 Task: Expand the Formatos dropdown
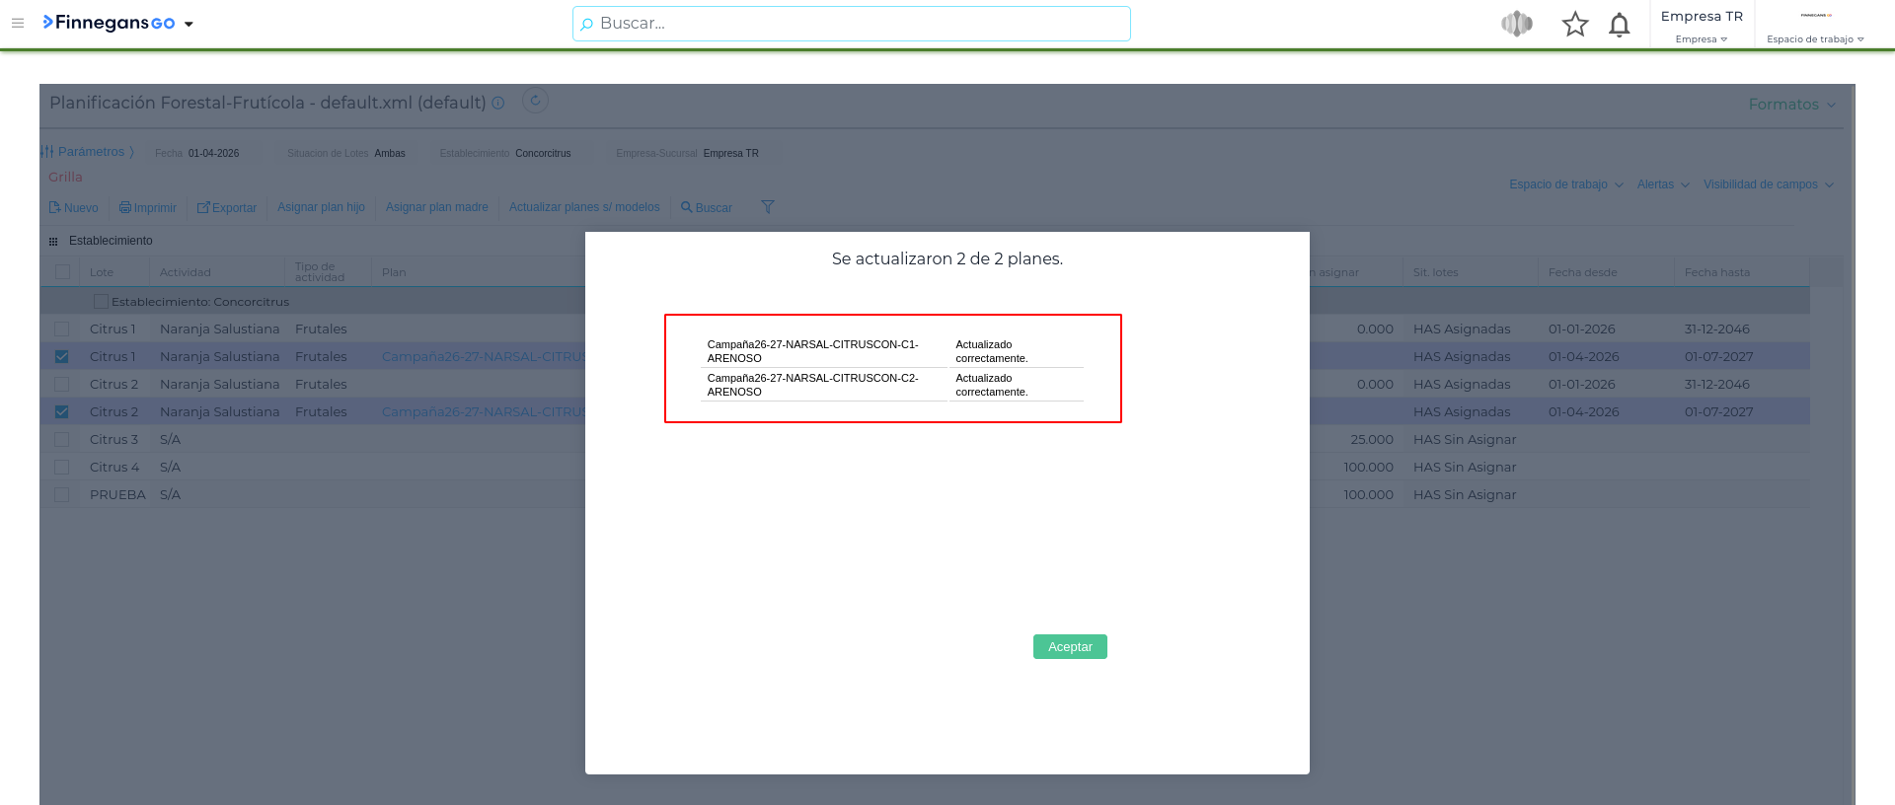click(x=1791, y=105)
